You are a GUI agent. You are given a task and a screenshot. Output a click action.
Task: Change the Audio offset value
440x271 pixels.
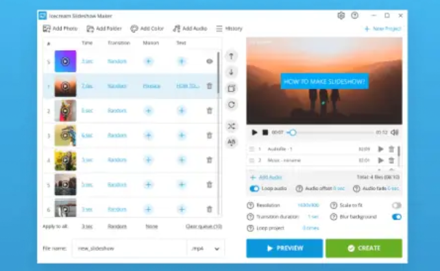tap(339, 188)
